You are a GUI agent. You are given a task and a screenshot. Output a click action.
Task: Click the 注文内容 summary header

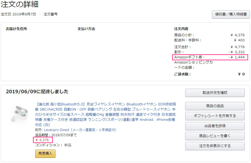click(181, 29)
